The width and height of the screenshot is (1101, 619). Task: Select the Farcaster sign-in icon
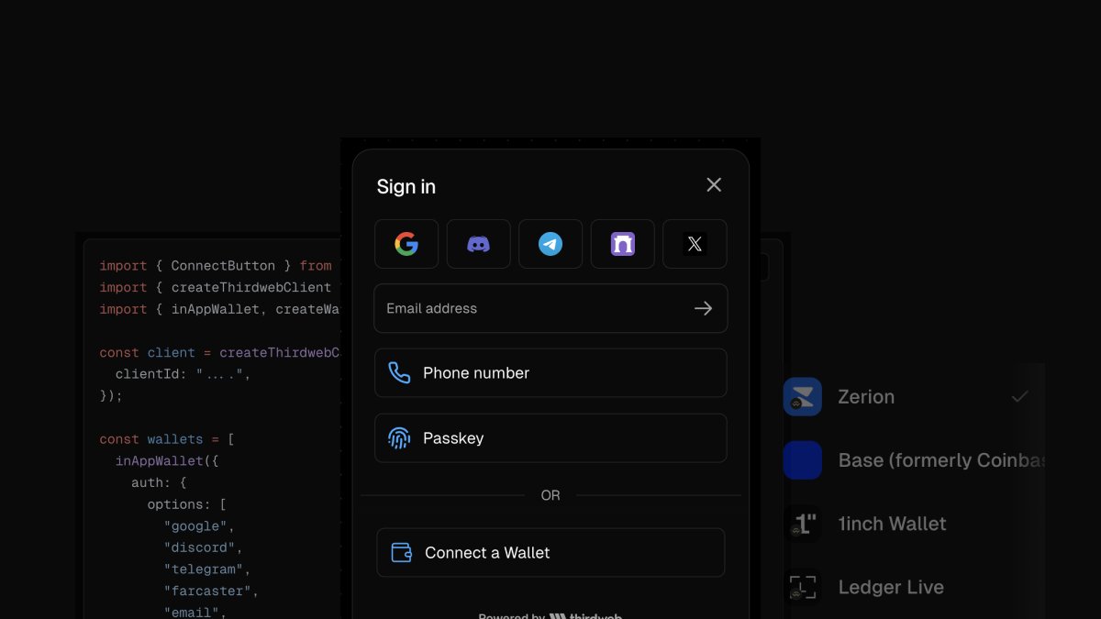pos(623,244)
